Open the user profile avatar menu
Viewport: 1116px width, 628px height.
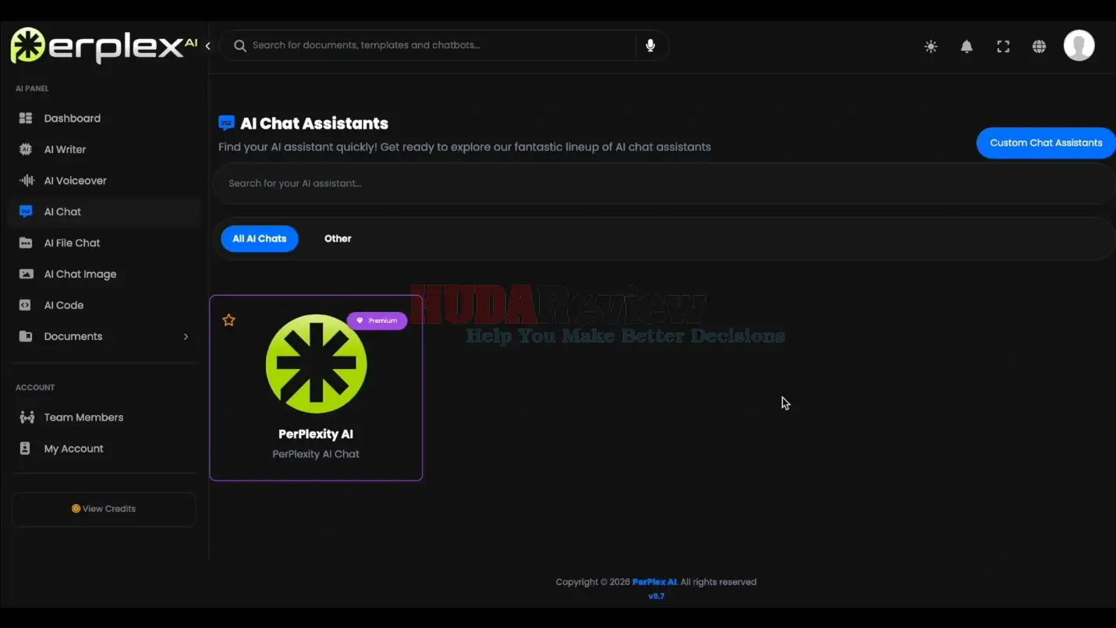[1079, 45]
